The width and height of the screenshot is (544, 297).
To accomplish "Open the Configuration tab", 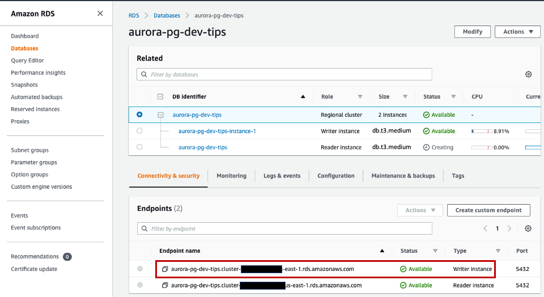I will pyautogui.click(x=336, y=176).
